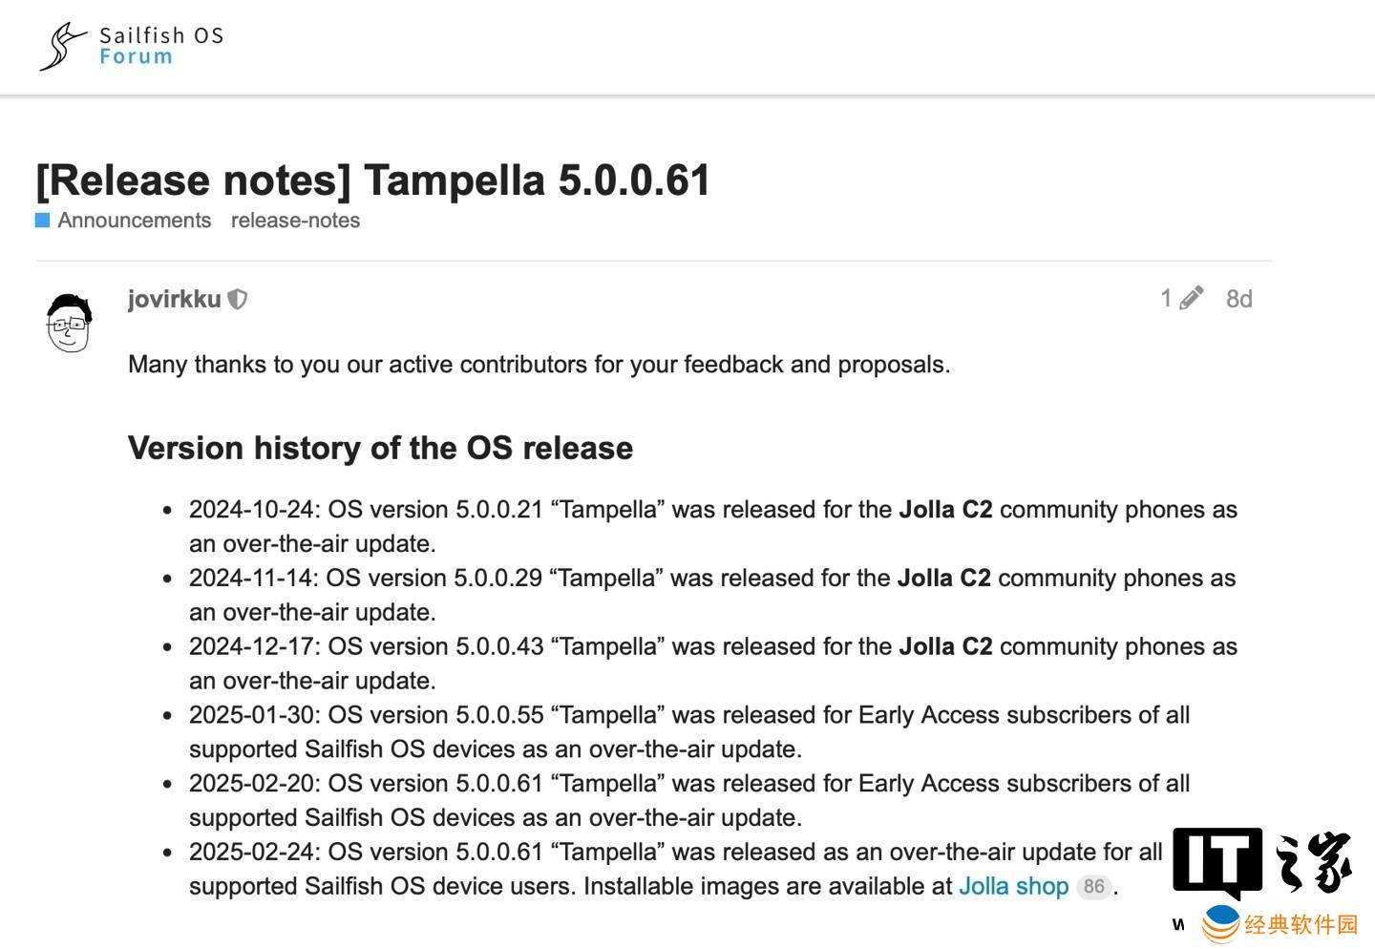Open the Sailfish OS Forum home text
Image resolution: width=1375 pixels, height=949 pixels.
[x=161, y=46]
